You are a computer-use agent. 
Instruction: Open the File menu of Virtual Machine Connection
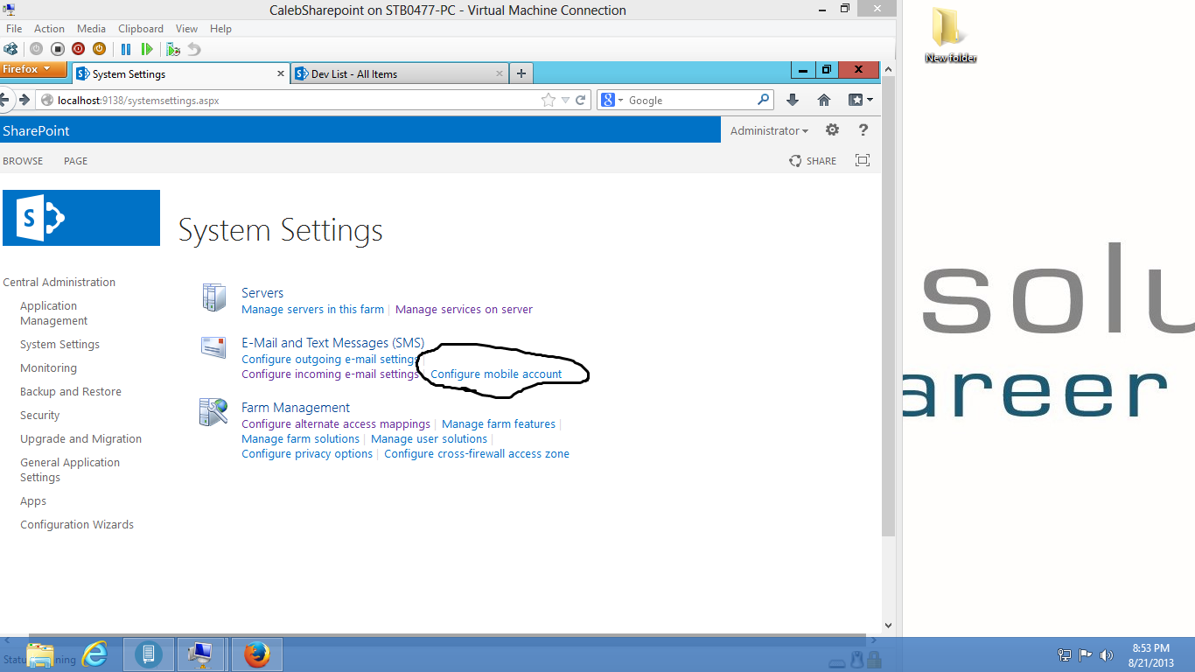tap(14, 29)
